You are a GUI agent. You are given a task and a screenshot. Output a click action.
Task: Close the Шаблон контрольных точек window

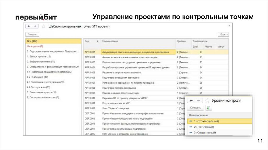click(229, 26)
